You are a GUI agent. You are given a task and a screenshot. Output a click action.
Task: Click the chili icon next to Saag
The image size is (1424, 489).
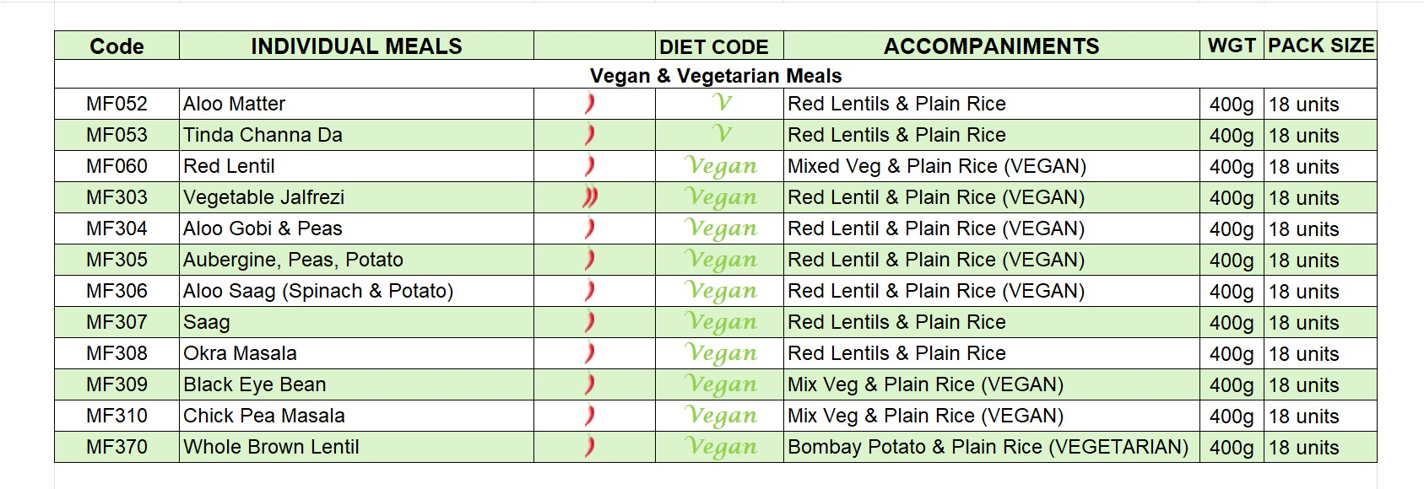(589, 322)
